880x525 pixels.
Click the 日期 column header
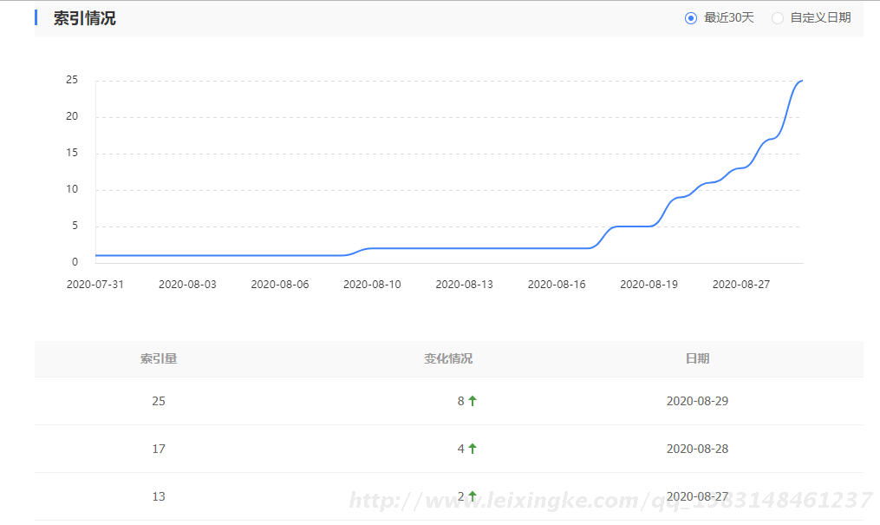pyautogui.click(x=697, y=358)
